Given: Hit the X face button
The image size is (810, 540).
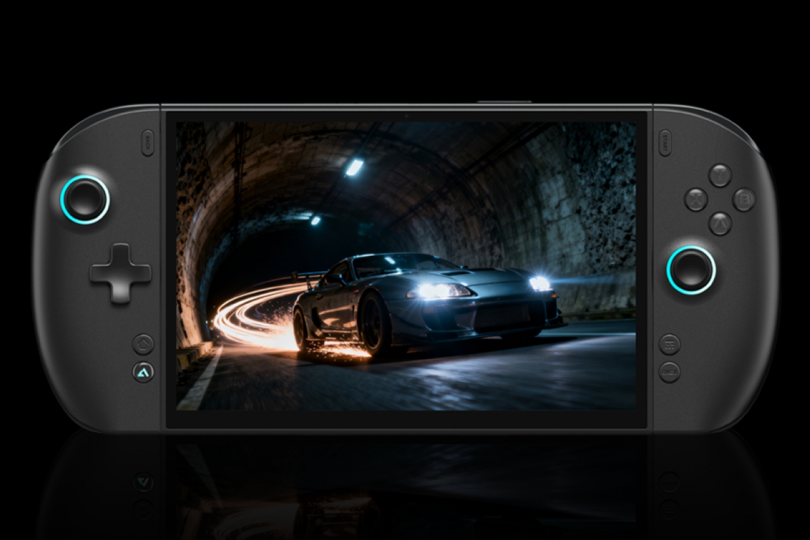Looking at the screenshot, I should click(x=696, y=199).
